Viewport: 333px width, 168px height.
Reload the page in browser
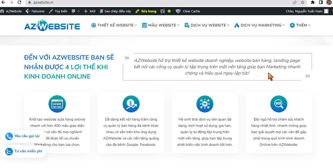pos(19,2)
